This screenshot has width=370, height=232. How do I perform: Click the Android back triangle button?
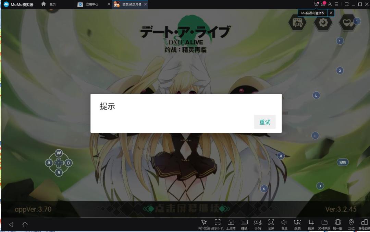(11, 224)
